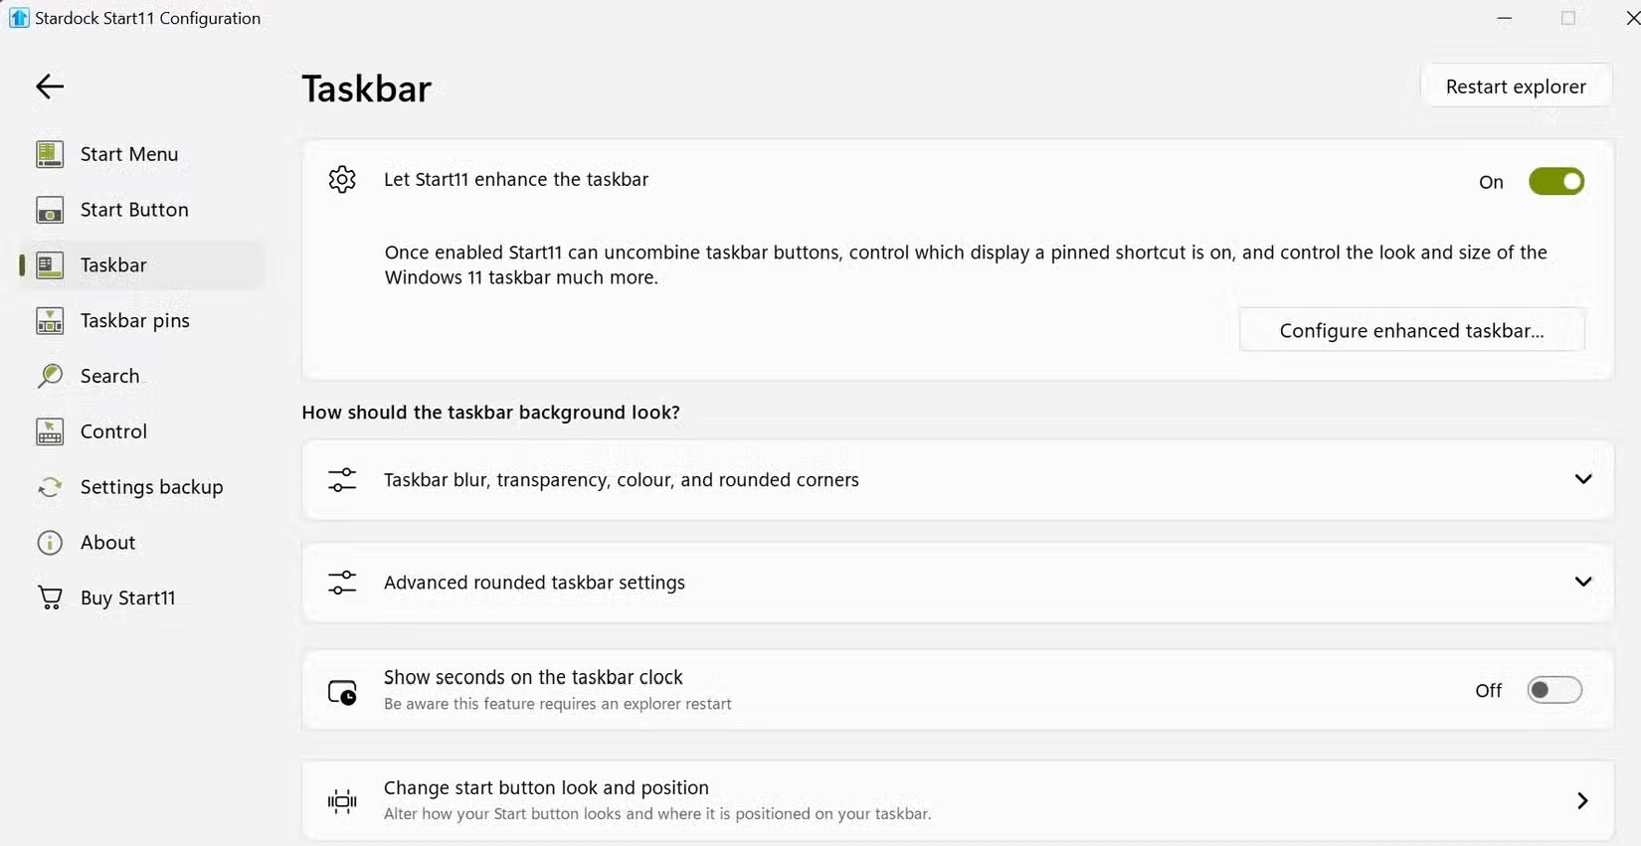Open change start button look and position

pos(1582,800)
